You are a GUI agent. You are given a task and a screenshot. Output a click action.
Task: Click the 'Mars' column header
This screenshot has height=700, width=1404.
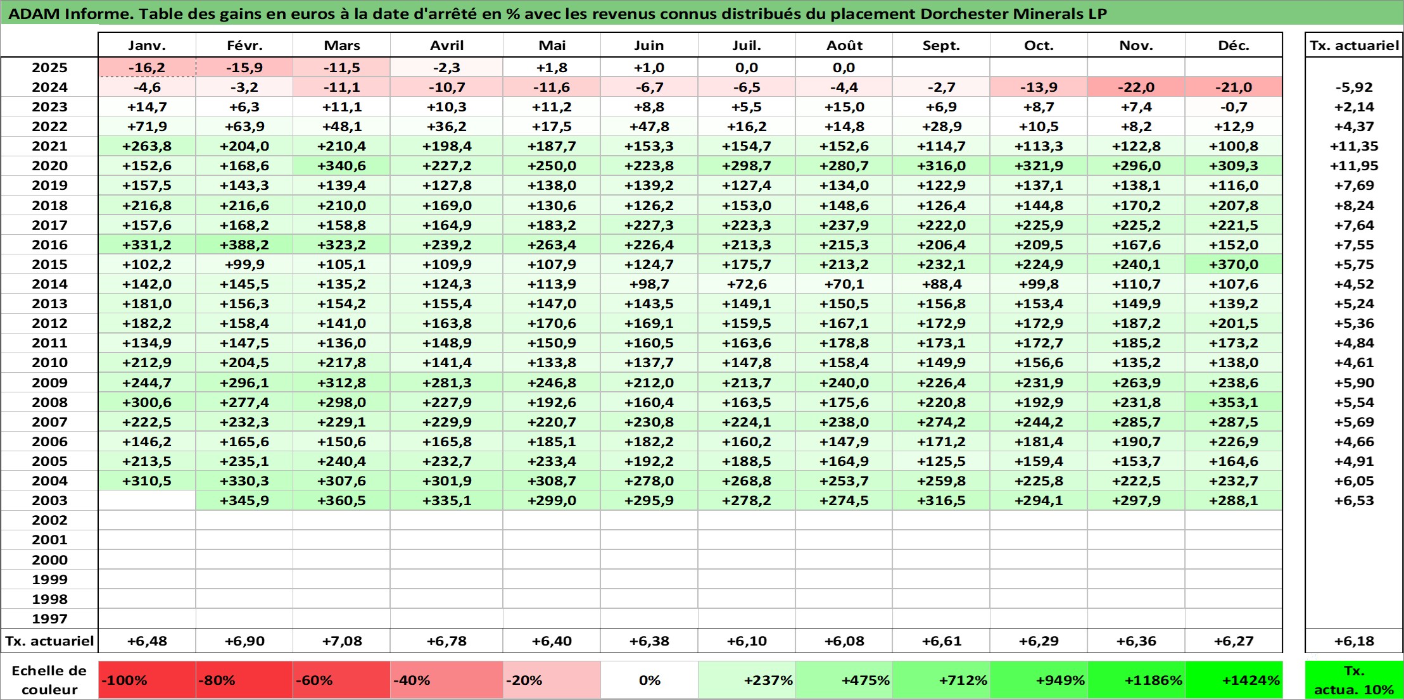(x=342, y=45)
